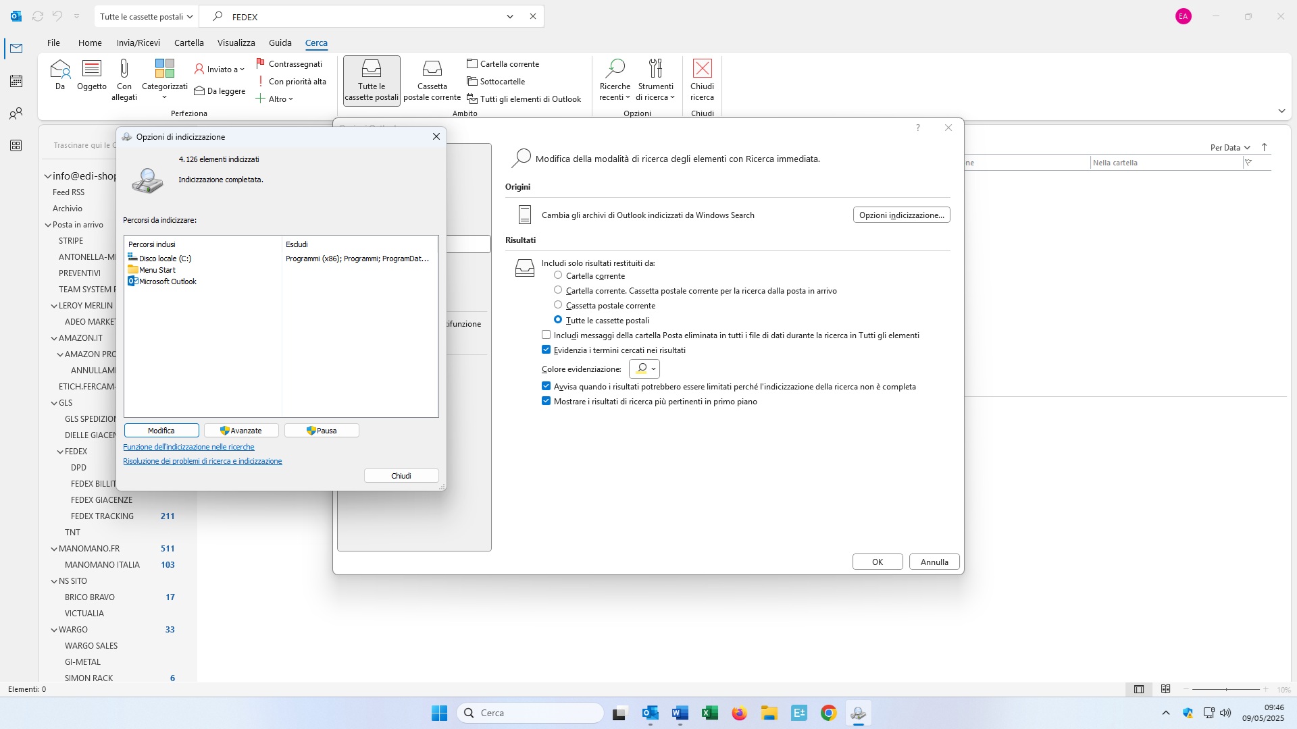Click the Send/Receive sync icon in the title bar

(x=38, y=16)
